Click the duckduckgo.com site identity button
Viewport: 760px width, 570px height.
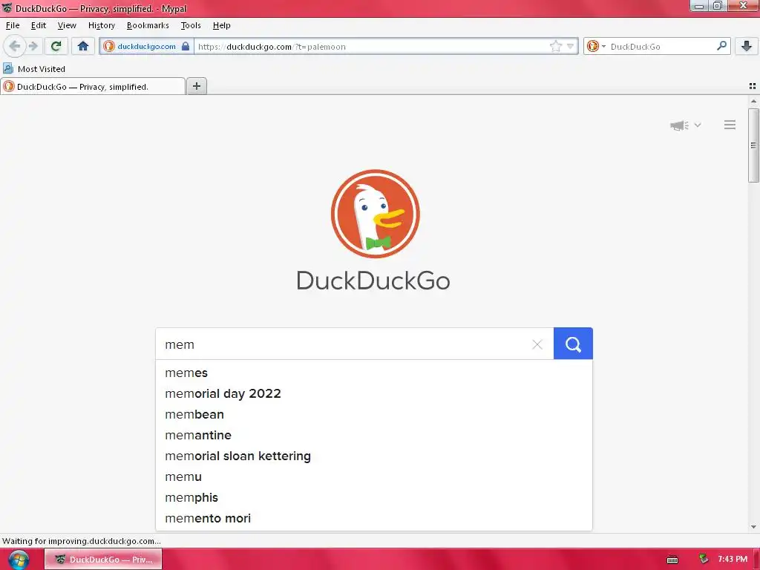[146, 47]
